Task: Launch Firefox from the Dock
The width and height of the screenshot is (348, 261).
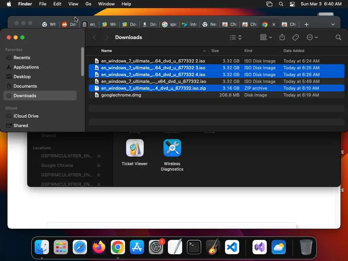Action: 99,247
